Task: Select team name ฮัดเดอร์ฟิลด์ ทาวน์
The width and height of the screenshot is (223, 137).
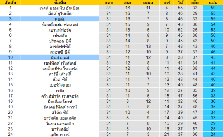Action: click(60, 107)
